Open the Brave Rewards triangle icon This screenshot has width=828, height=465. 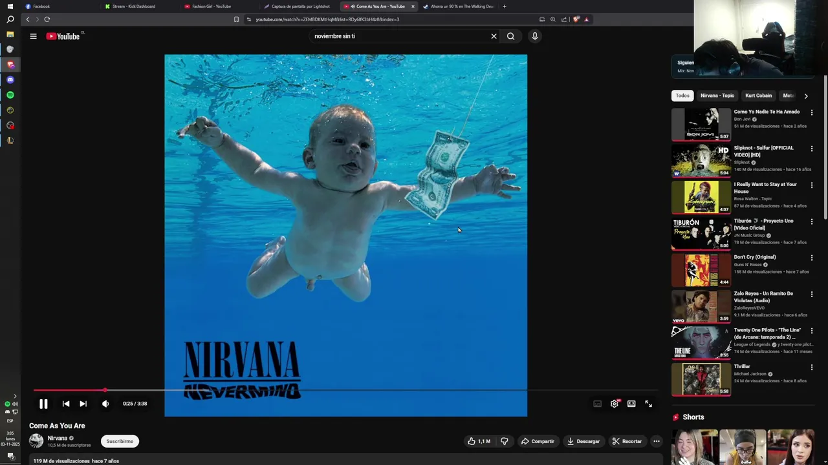point(587,19)
